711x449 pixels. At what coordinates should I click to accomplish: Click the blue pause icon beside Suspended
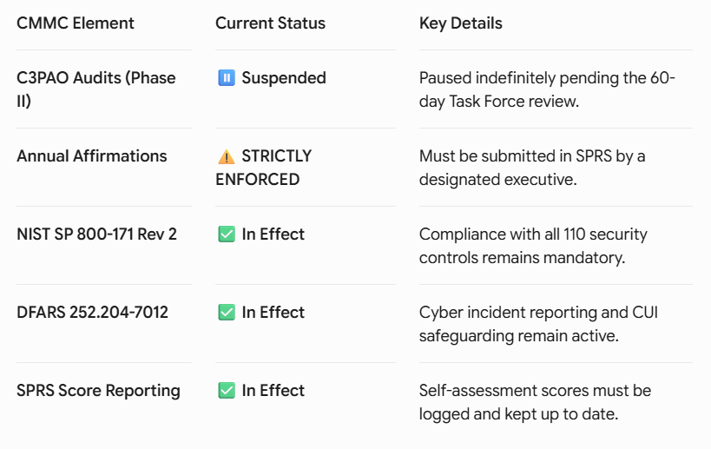227,78
